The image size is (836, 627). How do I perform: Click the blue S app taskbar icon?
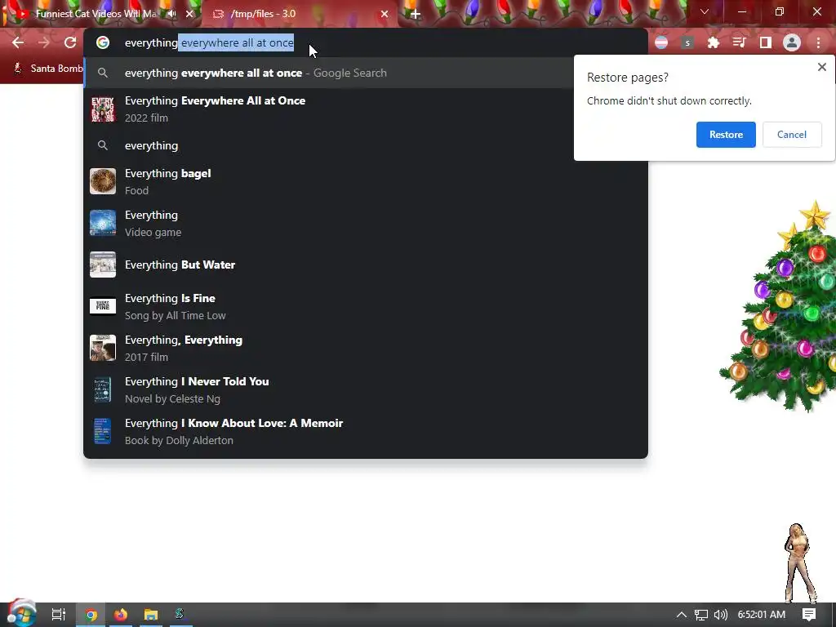[180, 614]
